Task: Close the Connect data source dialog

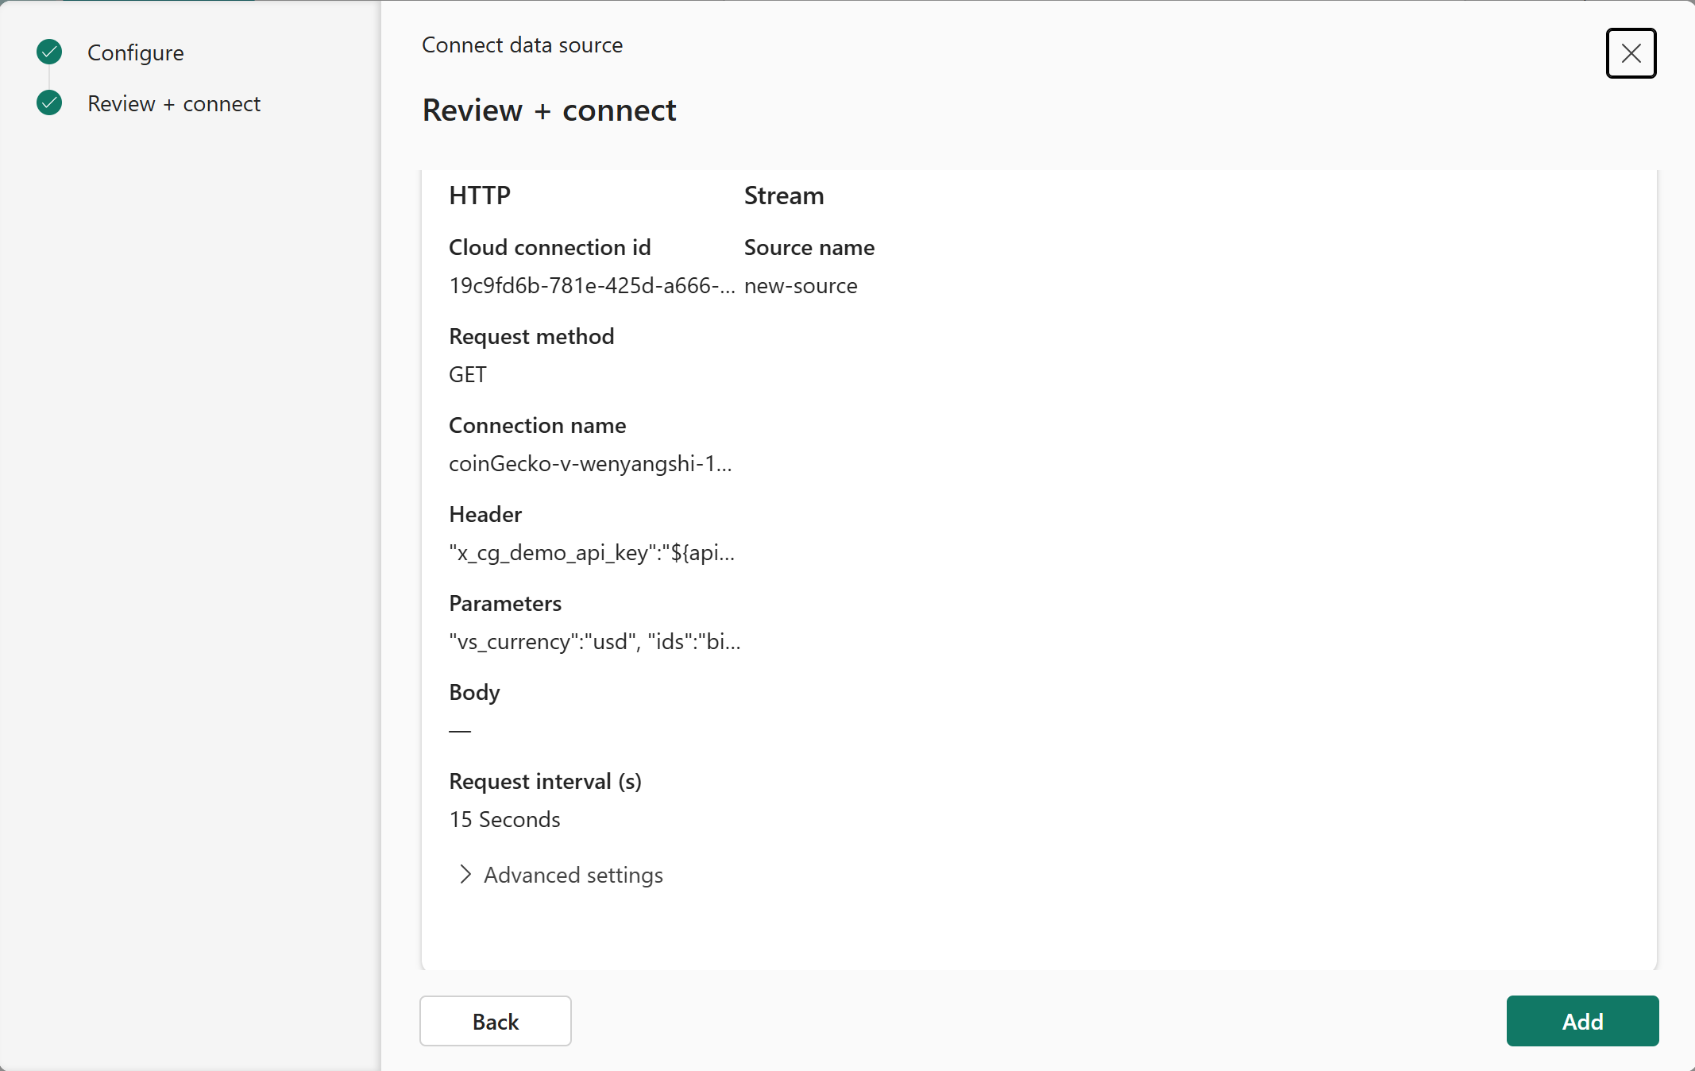Action: 1631,53
